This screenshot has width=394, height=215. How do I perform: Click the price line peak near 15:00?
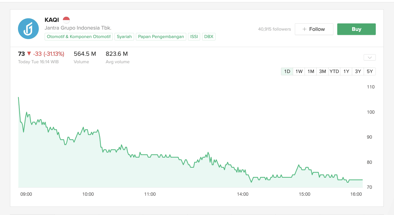point(299,165)
